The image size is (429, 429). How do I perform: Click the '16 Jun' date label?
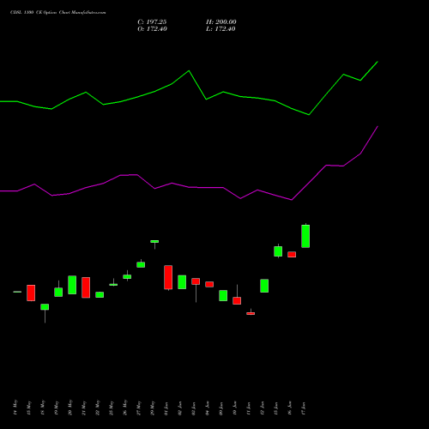pyautogui.click(x=290, y=408)
